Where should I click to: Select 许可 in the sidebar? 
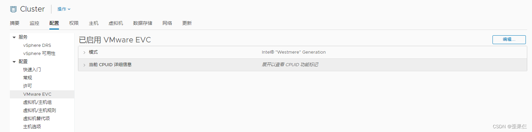28,86
